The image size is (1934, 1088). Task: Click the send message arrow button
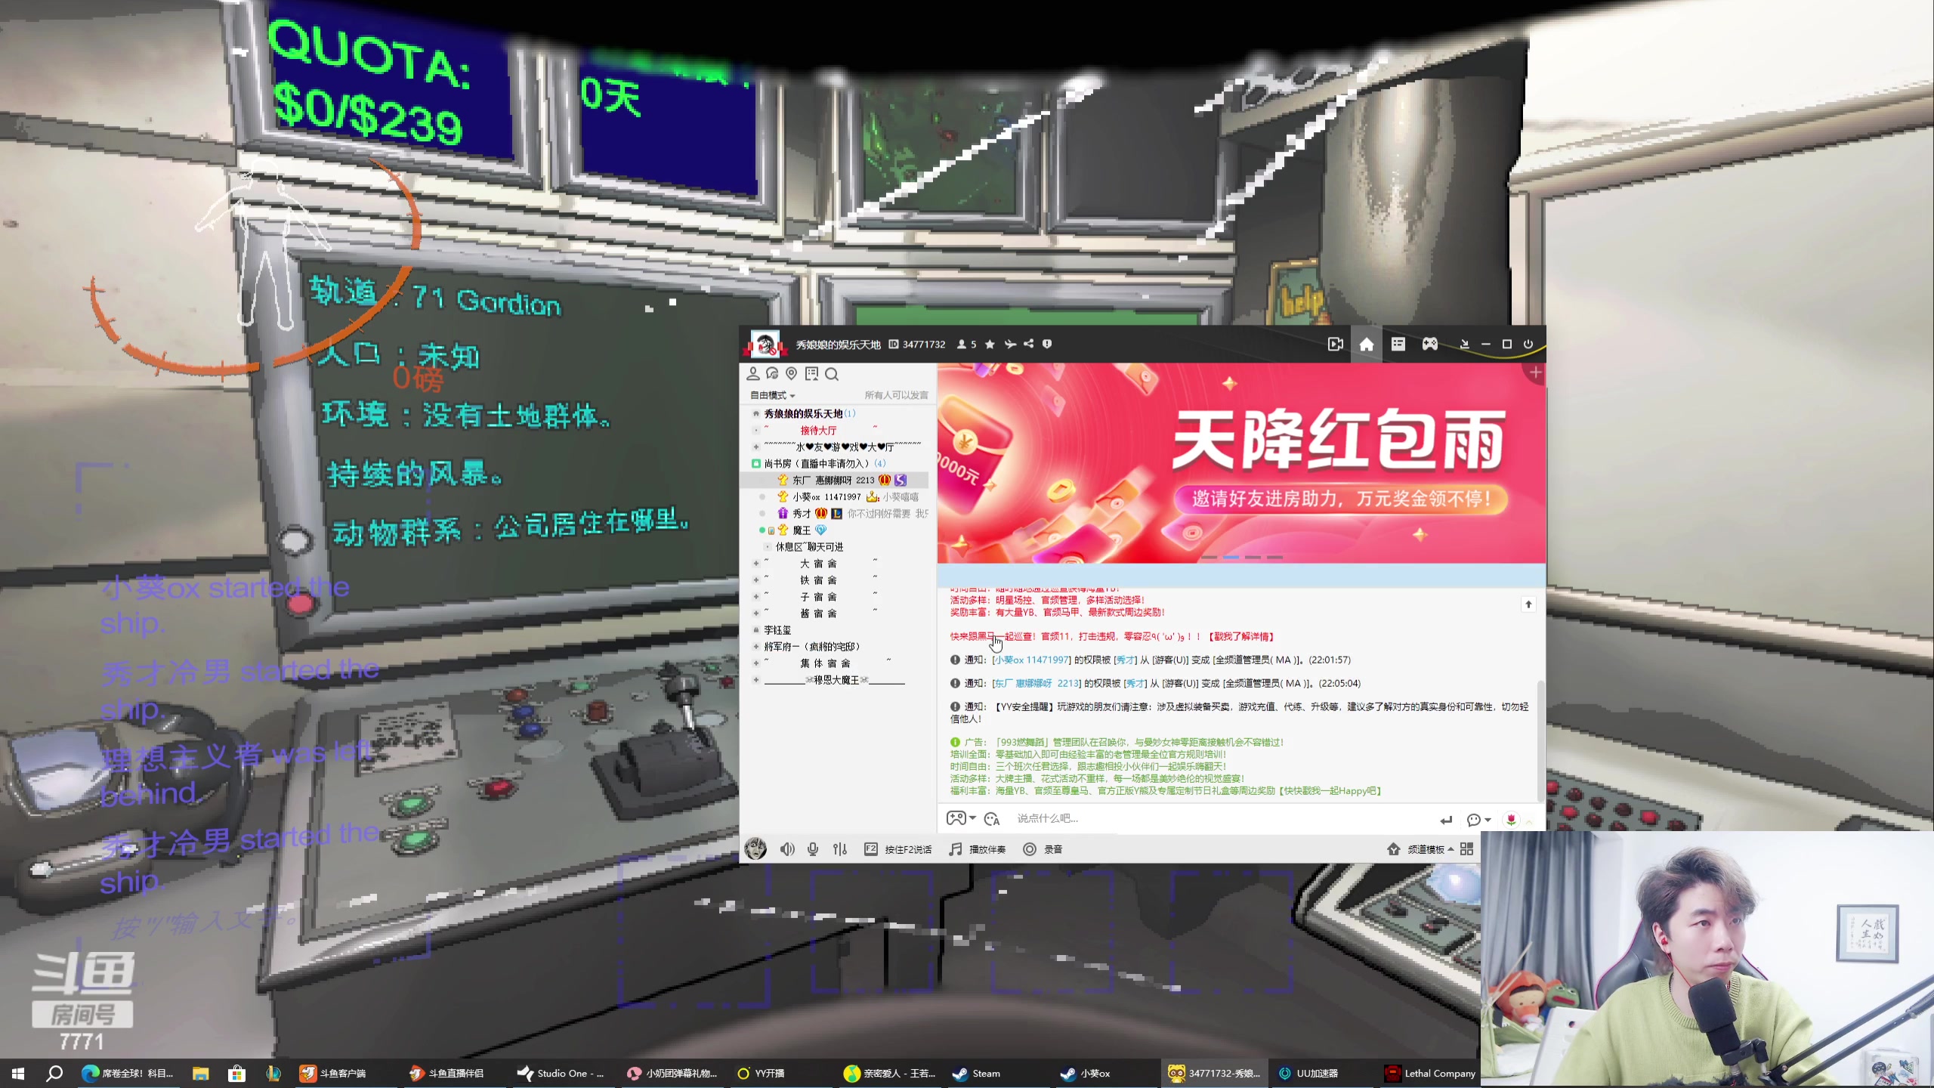[1447, 819]
